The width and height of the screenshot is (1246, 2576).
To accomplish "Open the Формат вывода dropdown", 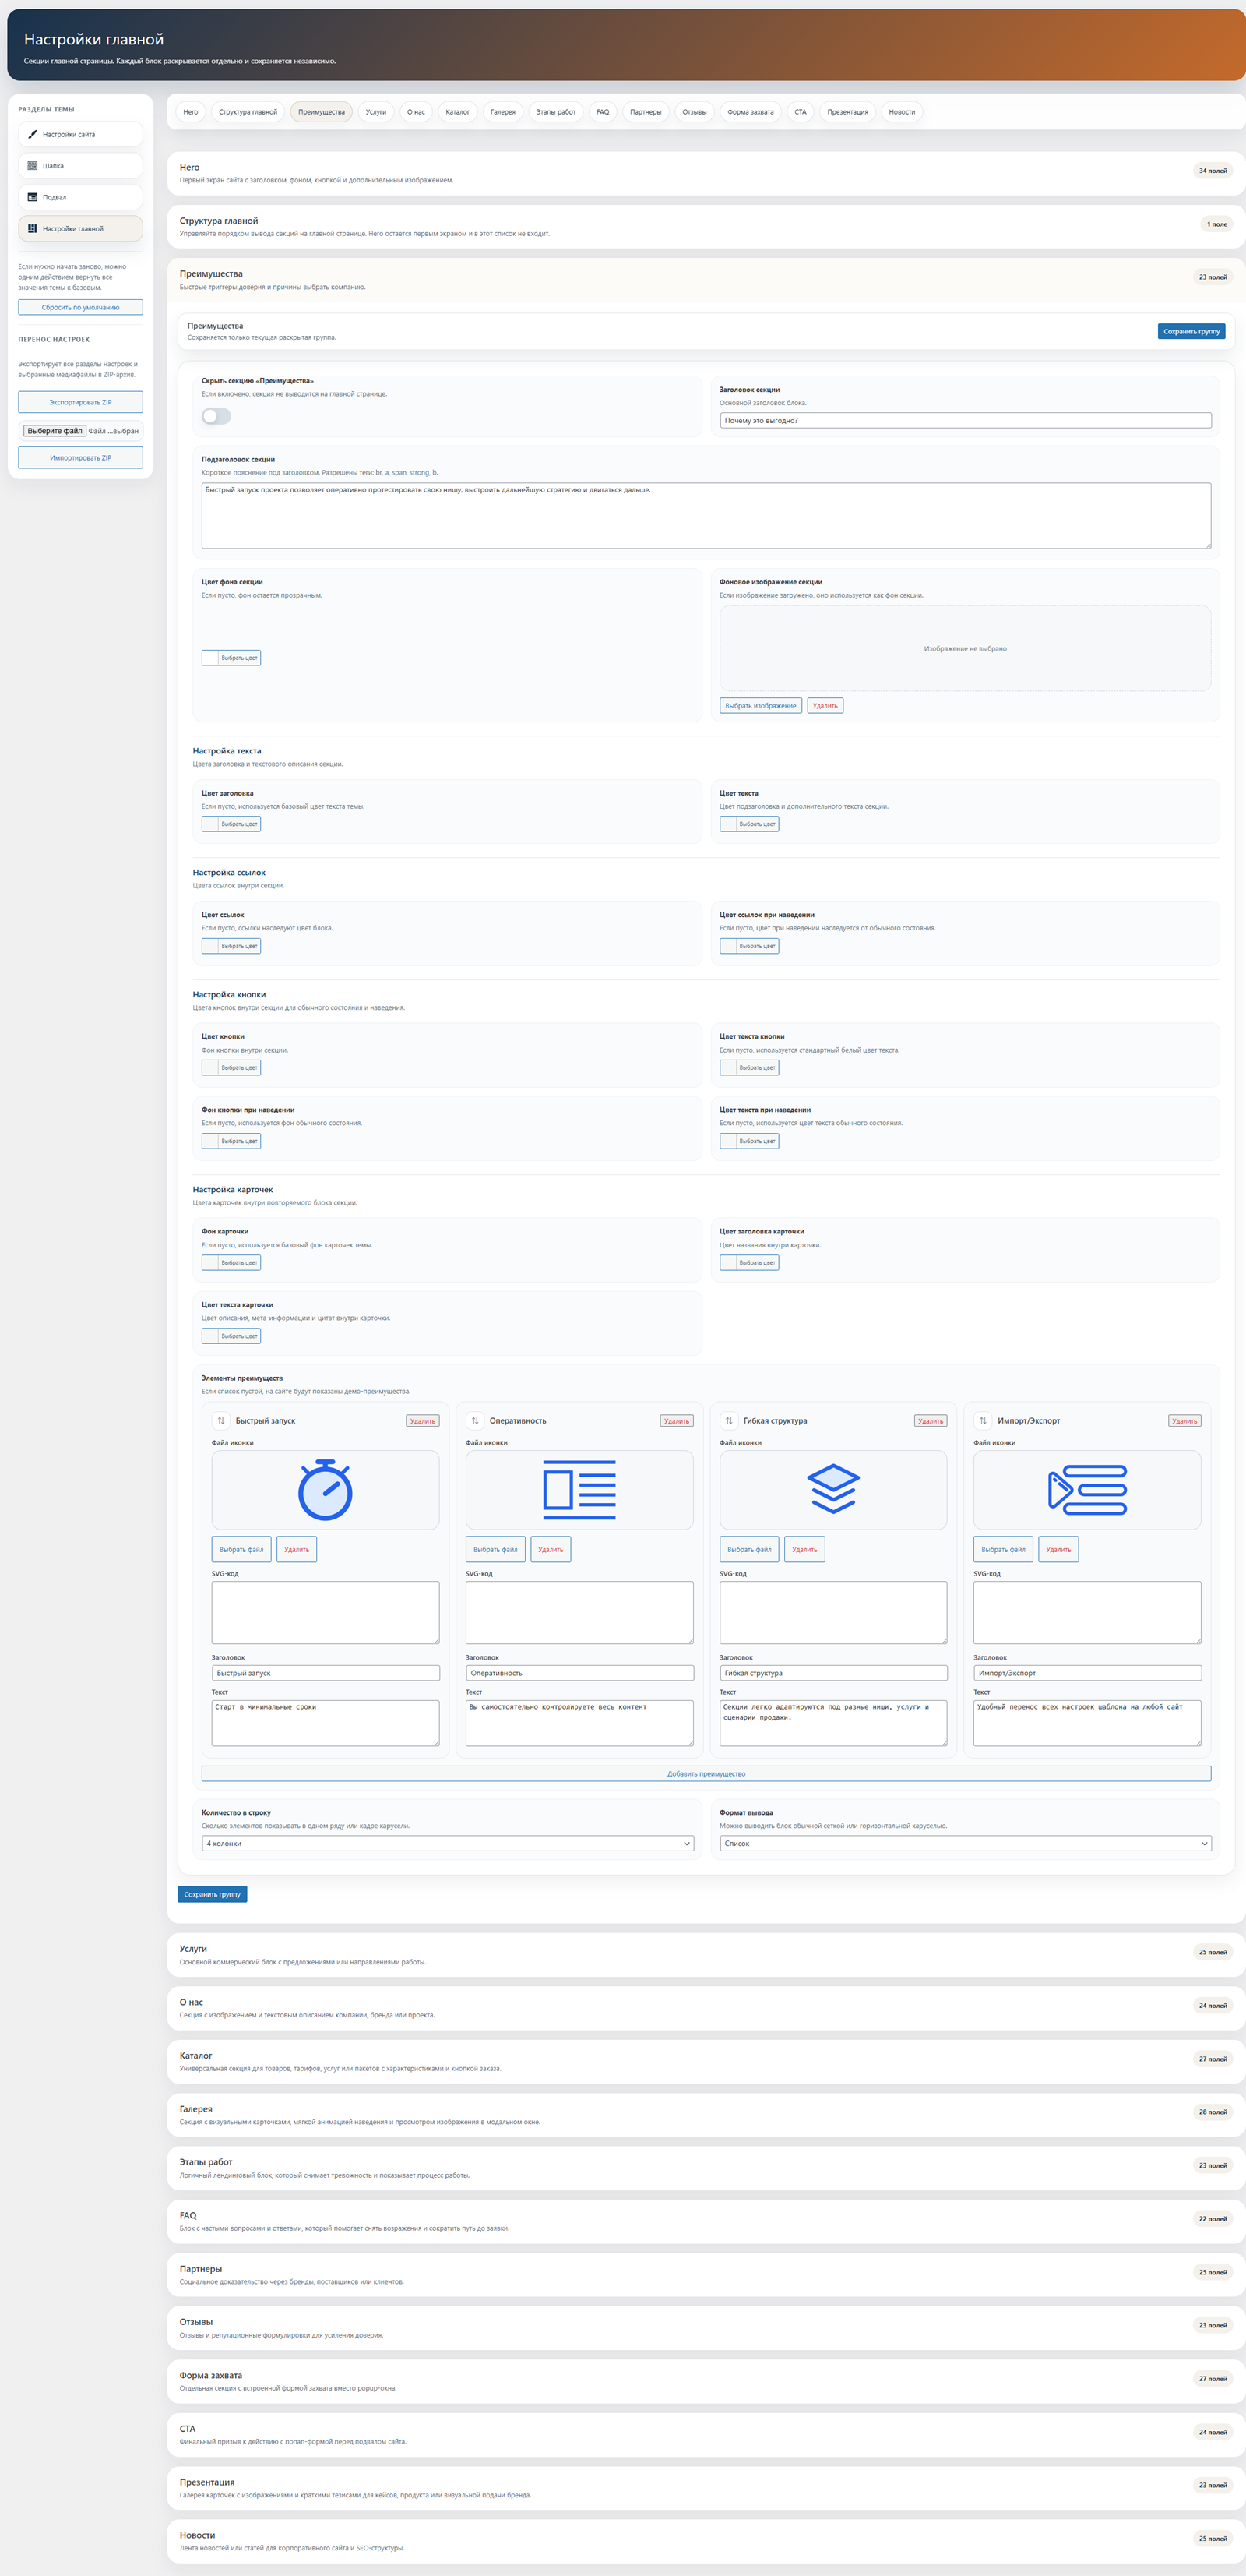I will [965, 1843].
